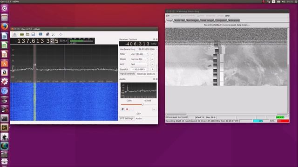Click the main frequency display 137.613 MHz
The height and width of the screenshot is (167, 298).
[39, 41]
